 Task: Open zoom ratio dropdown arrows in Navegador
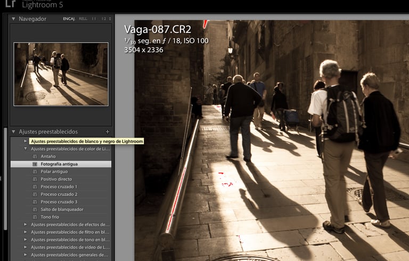[x=110, y=19]
